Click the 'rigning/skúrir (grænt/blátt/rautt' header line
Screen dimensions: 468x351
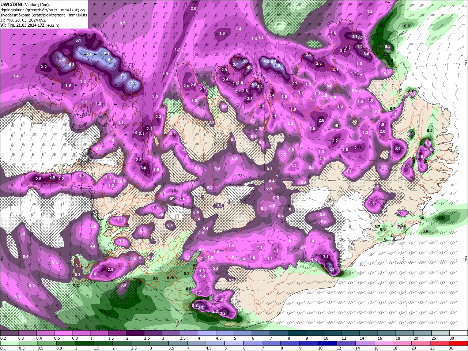(x=43, y=10)
